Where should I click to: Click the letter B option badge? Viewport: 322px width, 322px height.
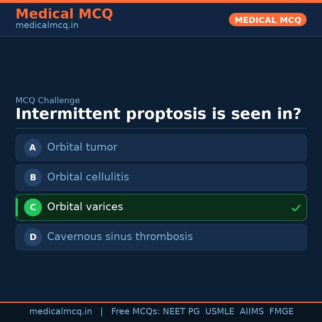coord(33,177)
